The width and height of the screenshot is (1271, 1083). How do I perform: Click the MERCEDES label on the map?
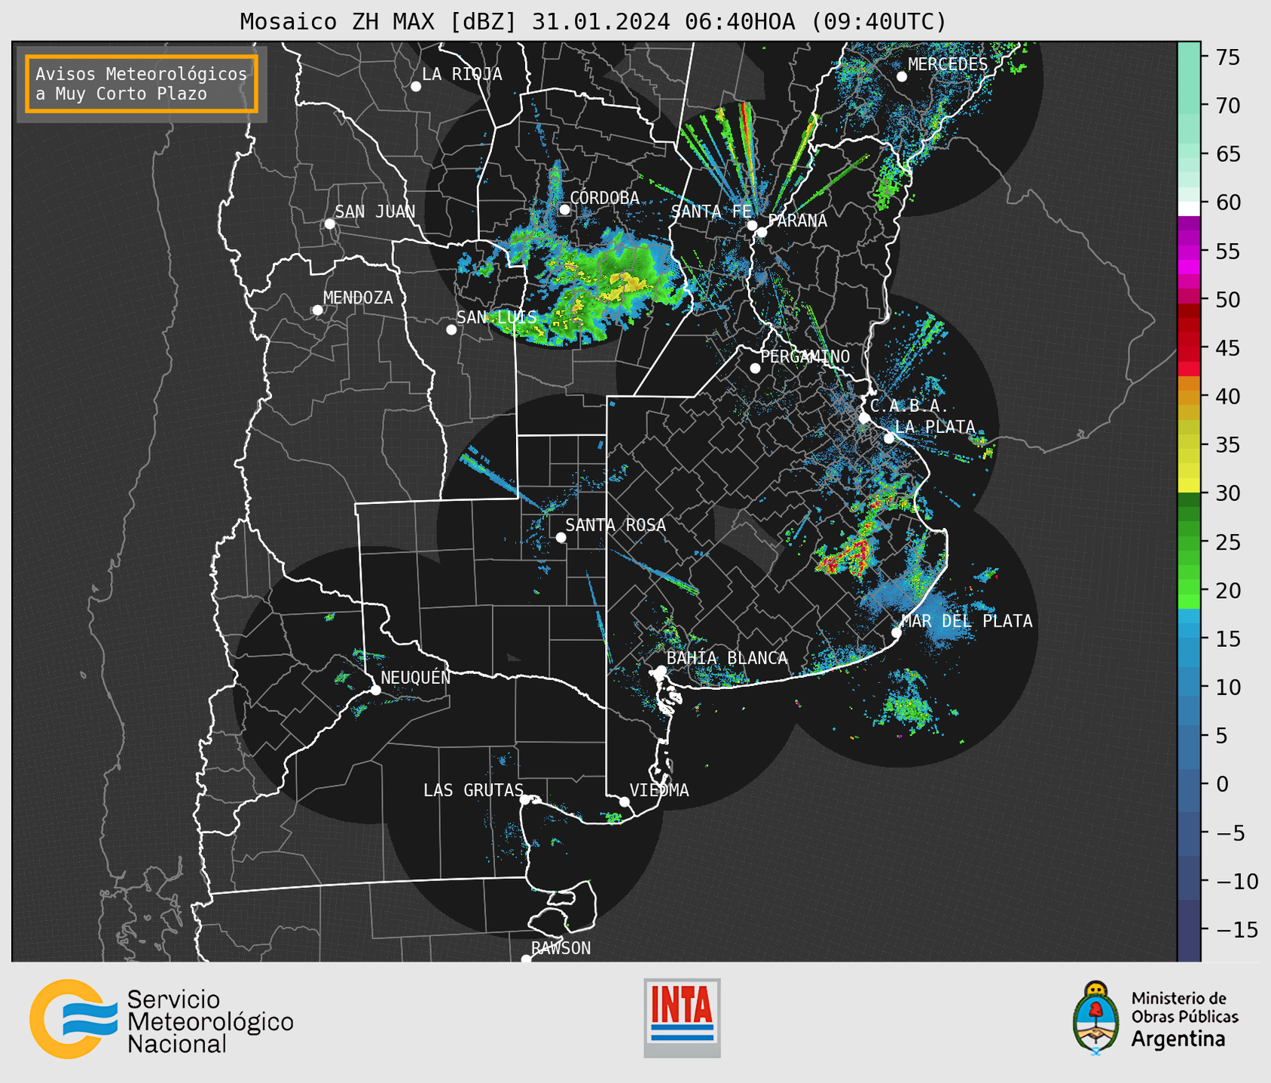948,65
